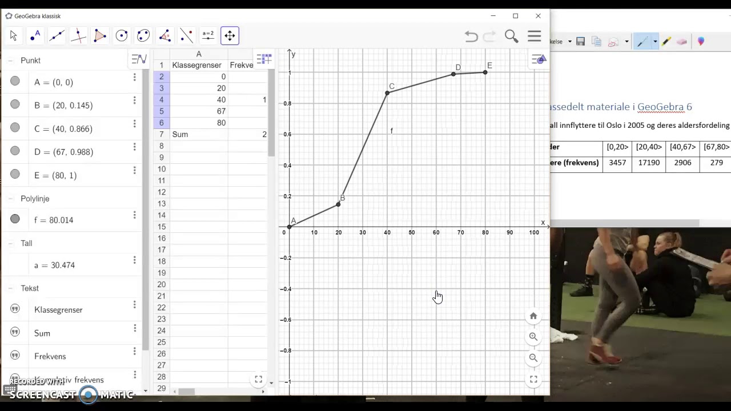Screen dimensions: 731x411
Task: Open the GeoGebra main hamburger menu
Action: tap(535, 36)
